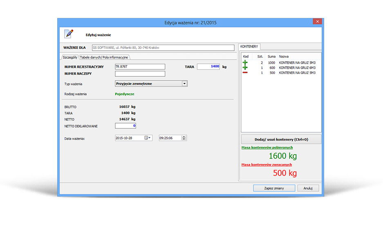383x235 pixels.
Task: Click the Anuluj button
Action: tap(308, 188)
